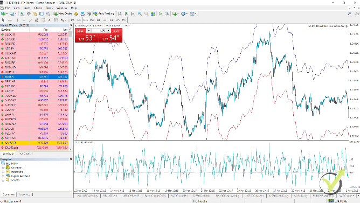
Task: Select the Trendline drawing tool
Action: [x=30, y=20]
